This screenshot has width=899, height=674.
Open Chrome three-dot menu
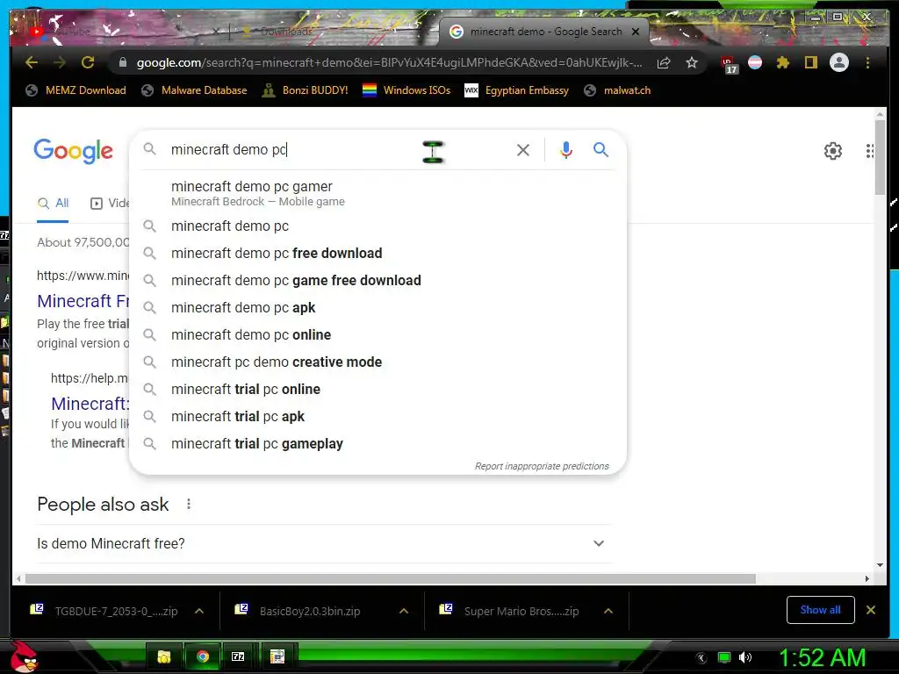coord(867,62)
